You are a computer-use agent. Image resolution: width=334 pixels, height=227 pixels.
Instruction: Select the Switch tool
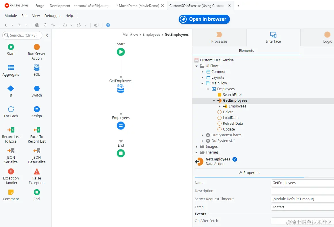click(x=37, y=91)
